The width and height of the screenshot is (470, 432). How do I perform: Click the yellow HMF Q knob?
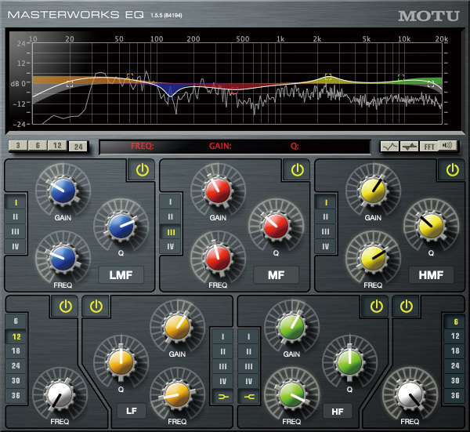[x=431, y=227]
